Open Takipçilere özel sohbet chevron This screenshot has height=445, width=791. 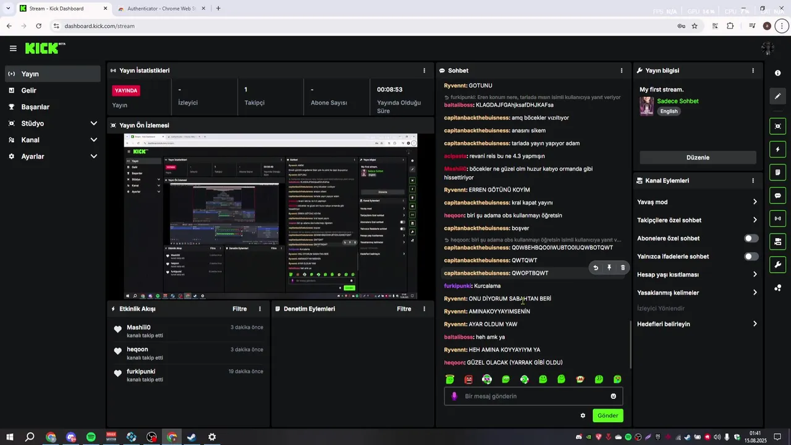[755, 220]
